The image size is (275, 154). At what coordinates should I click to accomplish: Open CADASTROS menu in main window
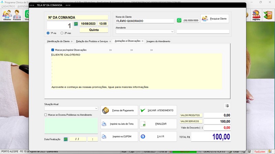[8, 7]
